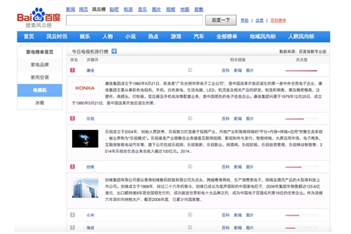This screenshot has width=351, height=234.
Task: Expand the 小米 row detail icon
Action: tap(190, 215)
